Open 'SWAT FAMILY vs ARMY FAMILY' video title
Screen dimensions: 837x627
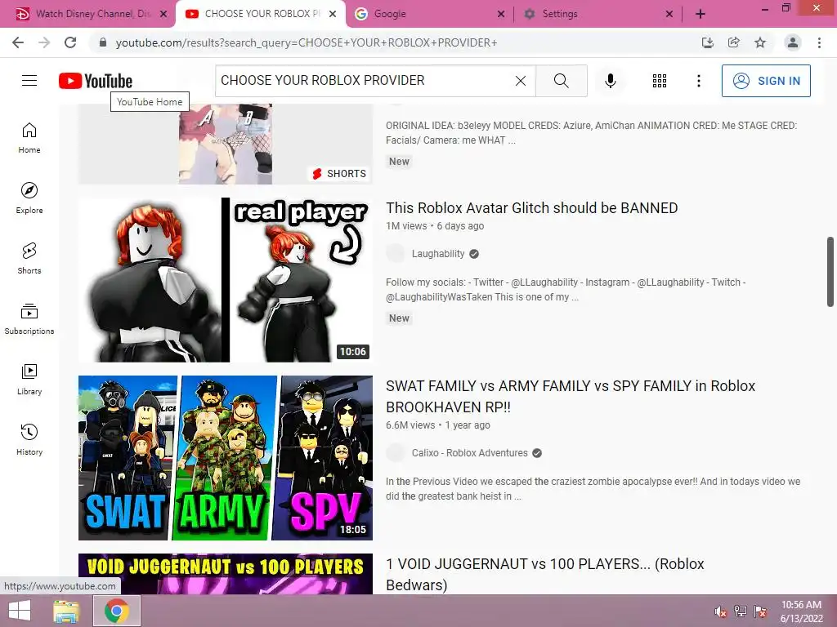click(570, 396)
